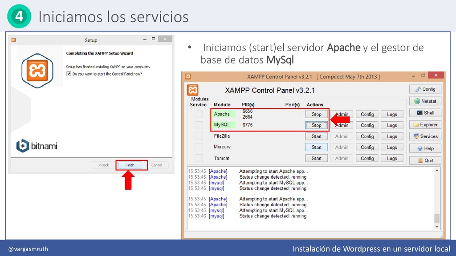This screenshot has width=456, height=256.
Task: Open Config for Tomcat module
Action: 367,158
